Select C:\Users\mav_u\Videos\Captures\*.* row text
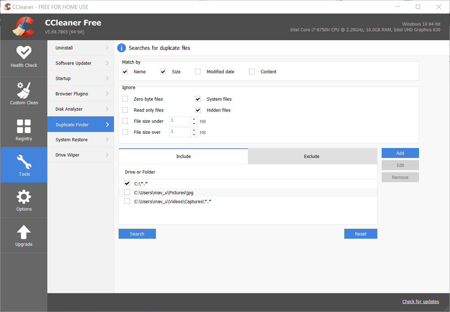Viewport: 450px width, 312px height. click(x=173, y=201)
